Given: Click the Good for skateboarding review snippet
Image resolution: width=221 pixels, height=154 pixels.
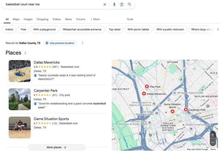Looking at the screenshot, I should [x=72, y=106].
